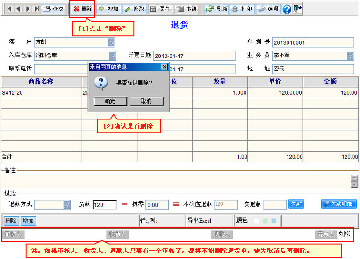Viewport: 360px width, 259px height.
Task: Click the 删除 delete toolbar button
Action: tap(82, 9)
